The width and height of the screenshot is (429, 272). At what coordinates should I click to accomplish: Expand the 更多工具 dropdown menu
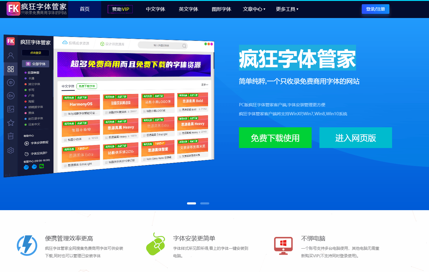(x=287, y=9)
